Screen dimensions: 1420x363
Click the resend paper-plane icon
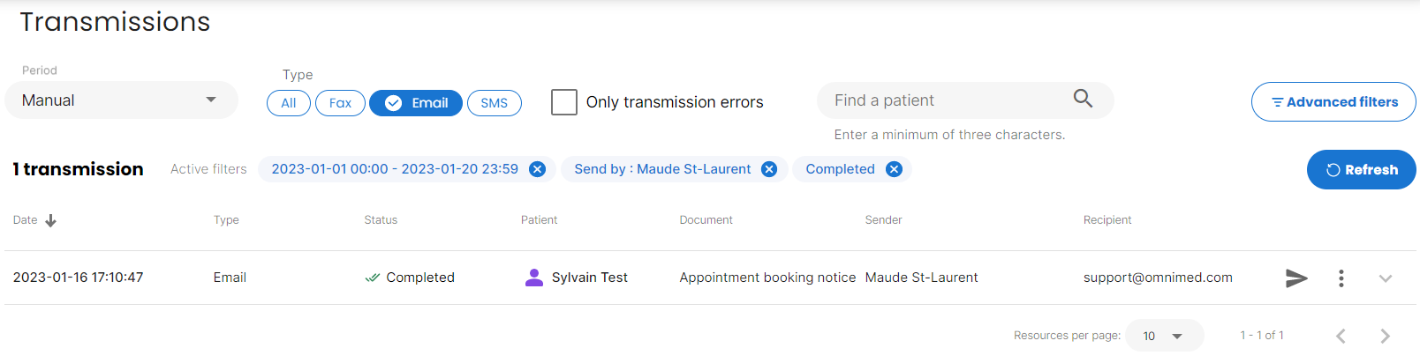coord(1296,278)
